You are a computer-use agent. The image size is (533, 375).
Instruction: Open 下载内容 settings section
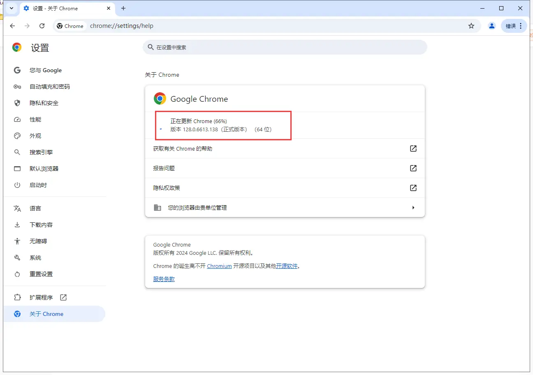[x=54, y=225]
